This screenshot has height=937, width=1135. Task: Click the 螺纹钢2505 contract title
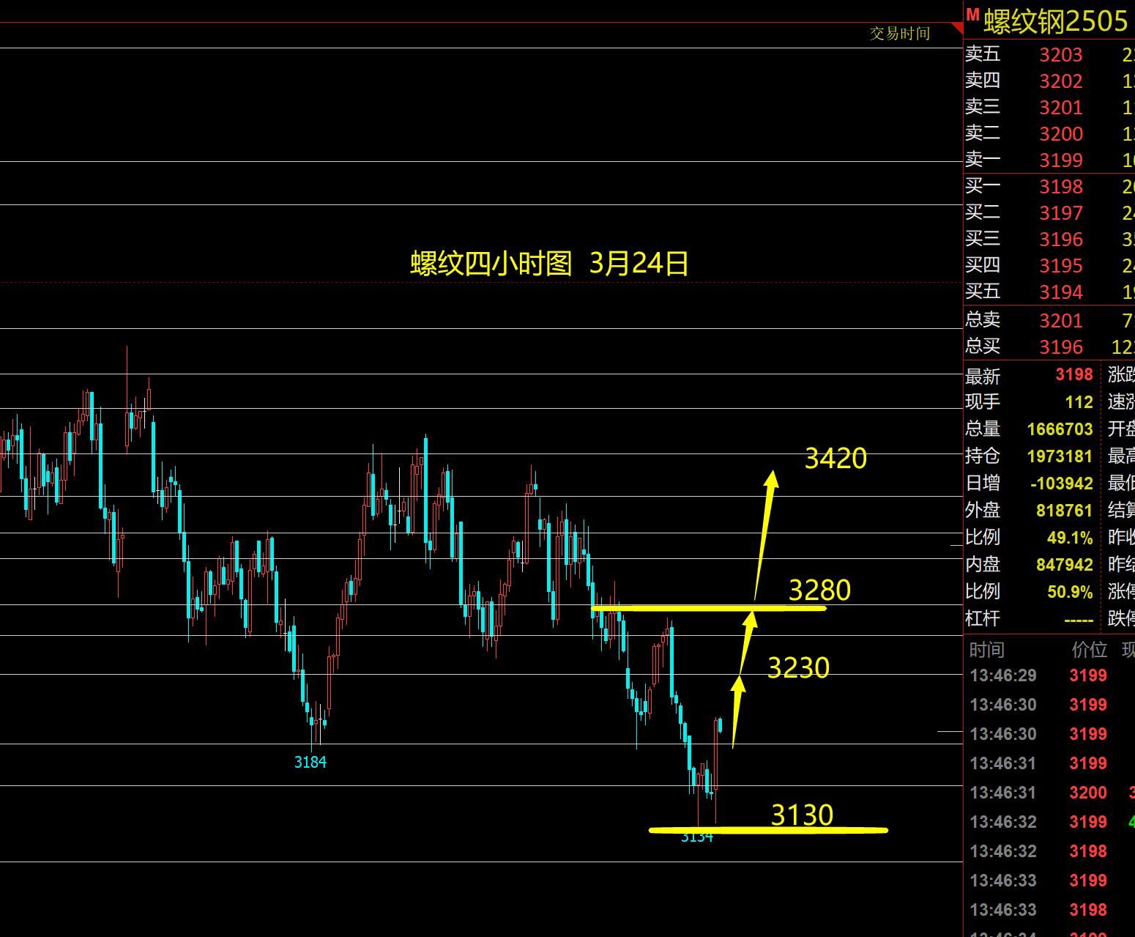point(1055,21)
